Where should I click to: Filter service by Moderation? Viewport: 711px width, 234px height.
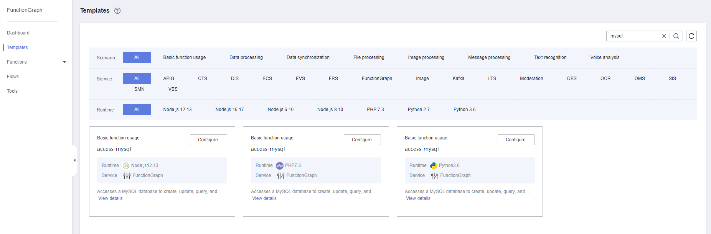[531, 79]
